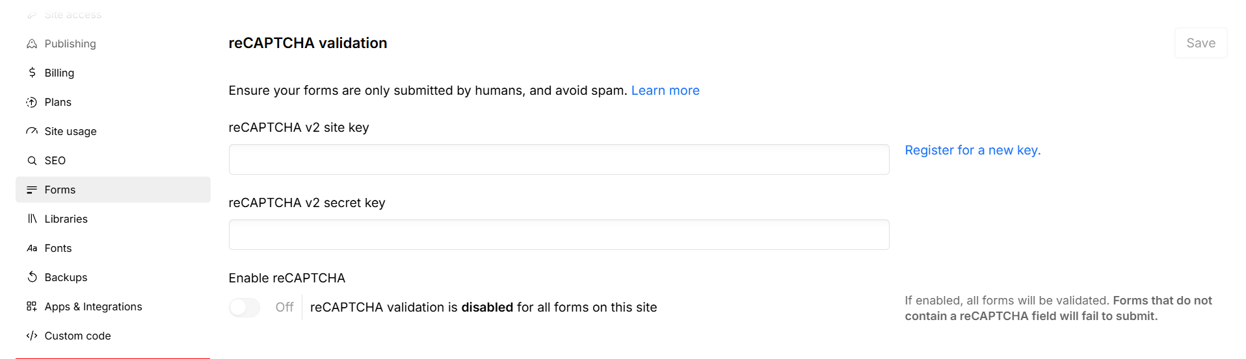Image resolution: width=1246 pixels, height=359 pixels.
Task: Click the Billing dollar sign icon
Action: point(32,73)
